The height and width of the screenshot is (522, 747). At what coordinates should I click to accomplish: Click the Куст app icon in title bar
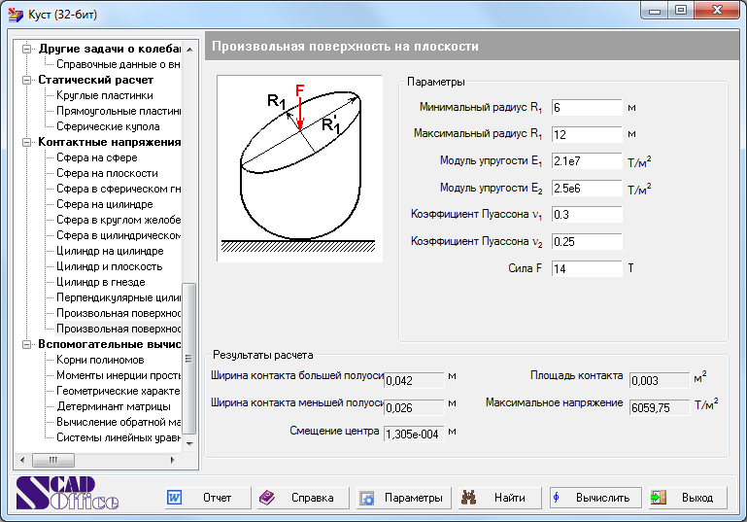click(15, 14)
